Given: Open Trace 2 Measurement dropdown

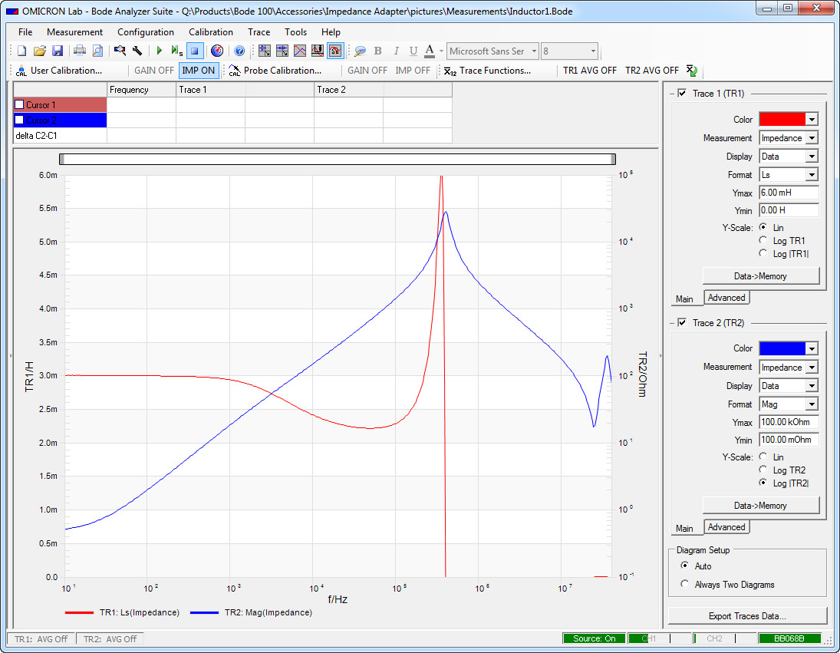Looking at the screenshot, I should (812, 367).
